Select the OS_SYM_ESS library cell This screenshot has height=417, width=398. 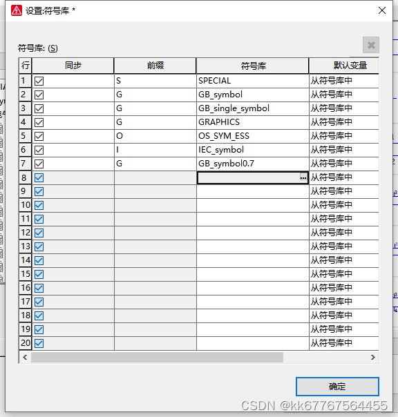(253, 136)
